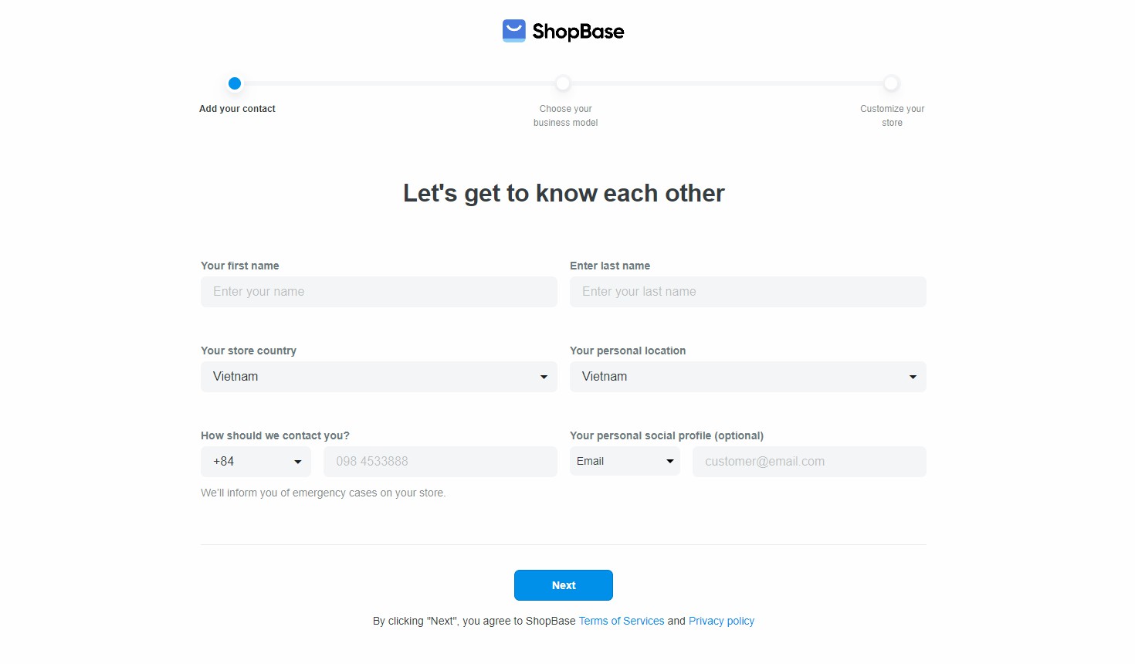Focus the 'Your first name' input field
The width and height of the screenshot is (1135, 664).
(378, 292)
